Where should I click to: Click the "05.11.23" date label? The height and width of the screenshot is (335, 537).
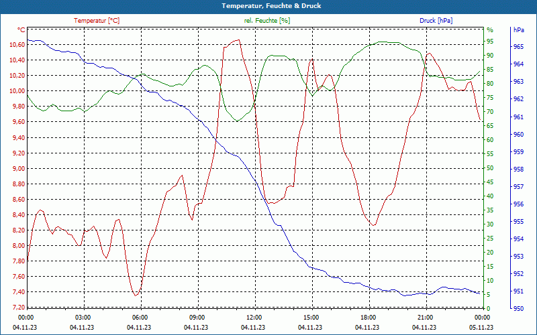click(481, 327)
